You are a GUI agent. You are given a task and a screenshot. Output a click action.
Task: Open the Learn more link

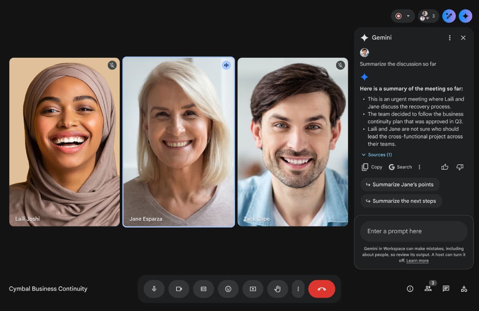click(x=417, y=260)
